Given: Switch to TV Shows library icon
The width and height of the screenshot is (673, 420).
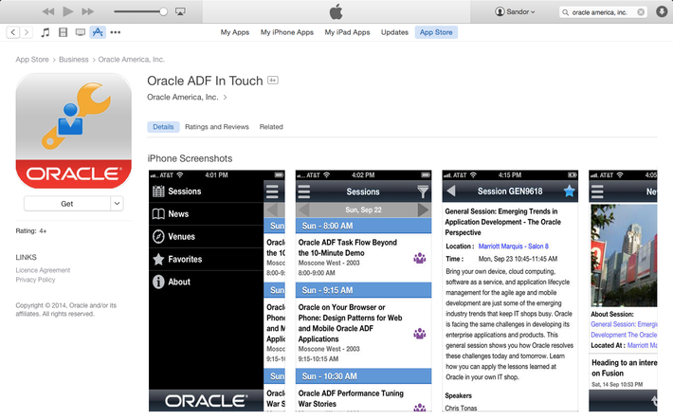Looking at the screenshot, I should [81, 32].
